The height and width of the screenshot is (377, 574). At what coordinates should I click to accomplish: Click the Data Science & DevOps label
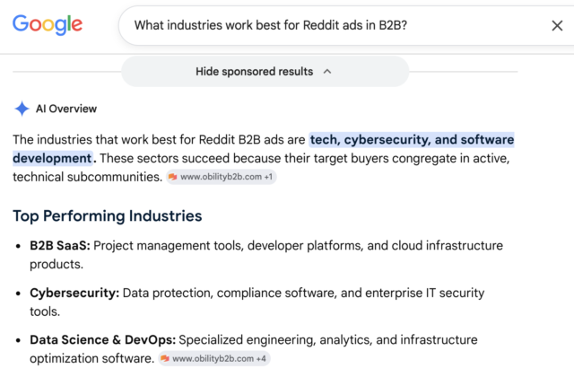pyautogui.click(x=102, y=339)
